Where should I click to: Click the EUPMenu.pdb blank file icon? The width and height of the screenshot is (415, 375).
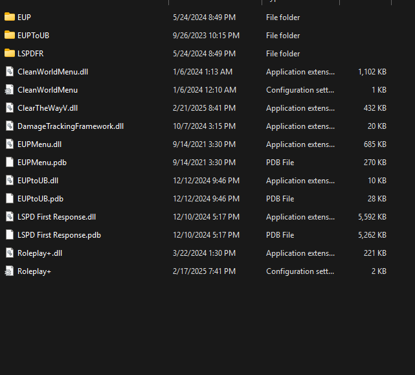(x=9, y=162)
